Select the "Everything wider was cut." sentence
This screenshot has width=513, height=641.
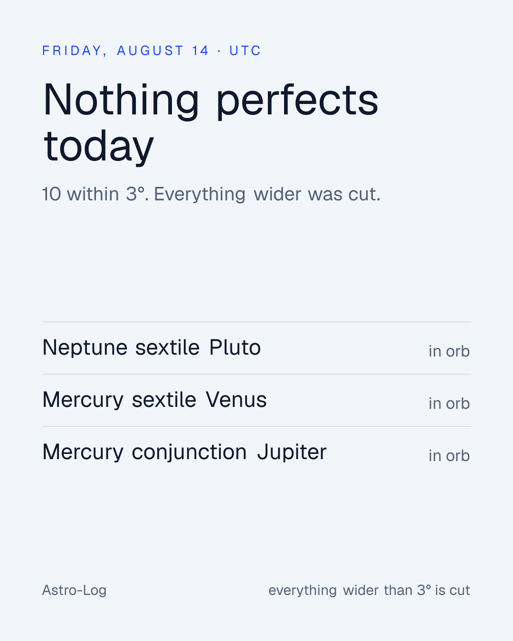point(267,194)
